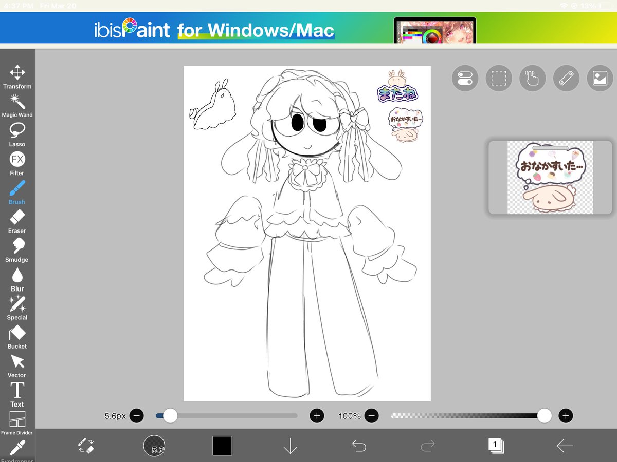Open the selection area tool
The image size is (617, 462).
[x=499, y=78]
